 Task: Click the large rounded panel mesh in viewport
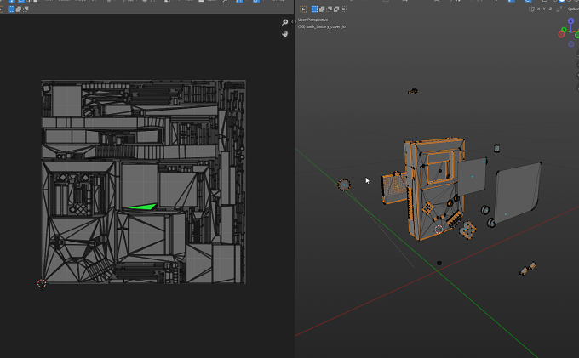point(518,193)
